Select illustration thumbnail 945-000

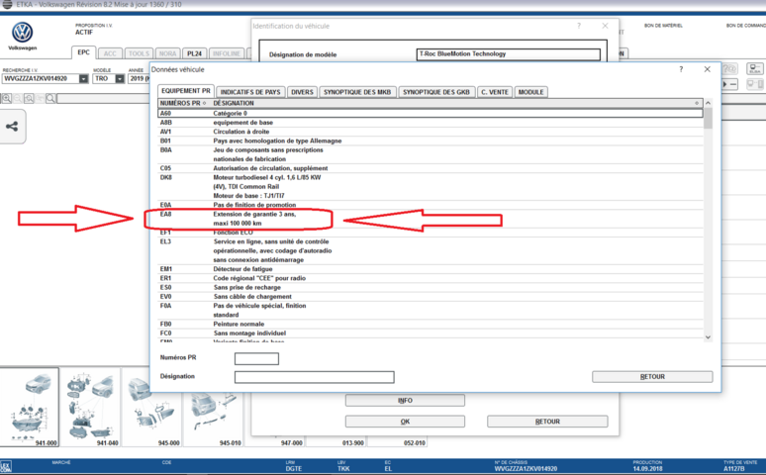(151, 408)
